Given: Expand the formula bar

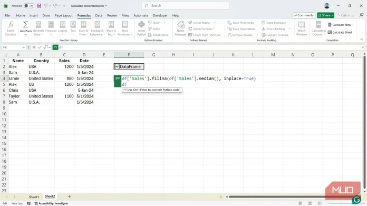Looking at the screenshot, I should (363, 47).
